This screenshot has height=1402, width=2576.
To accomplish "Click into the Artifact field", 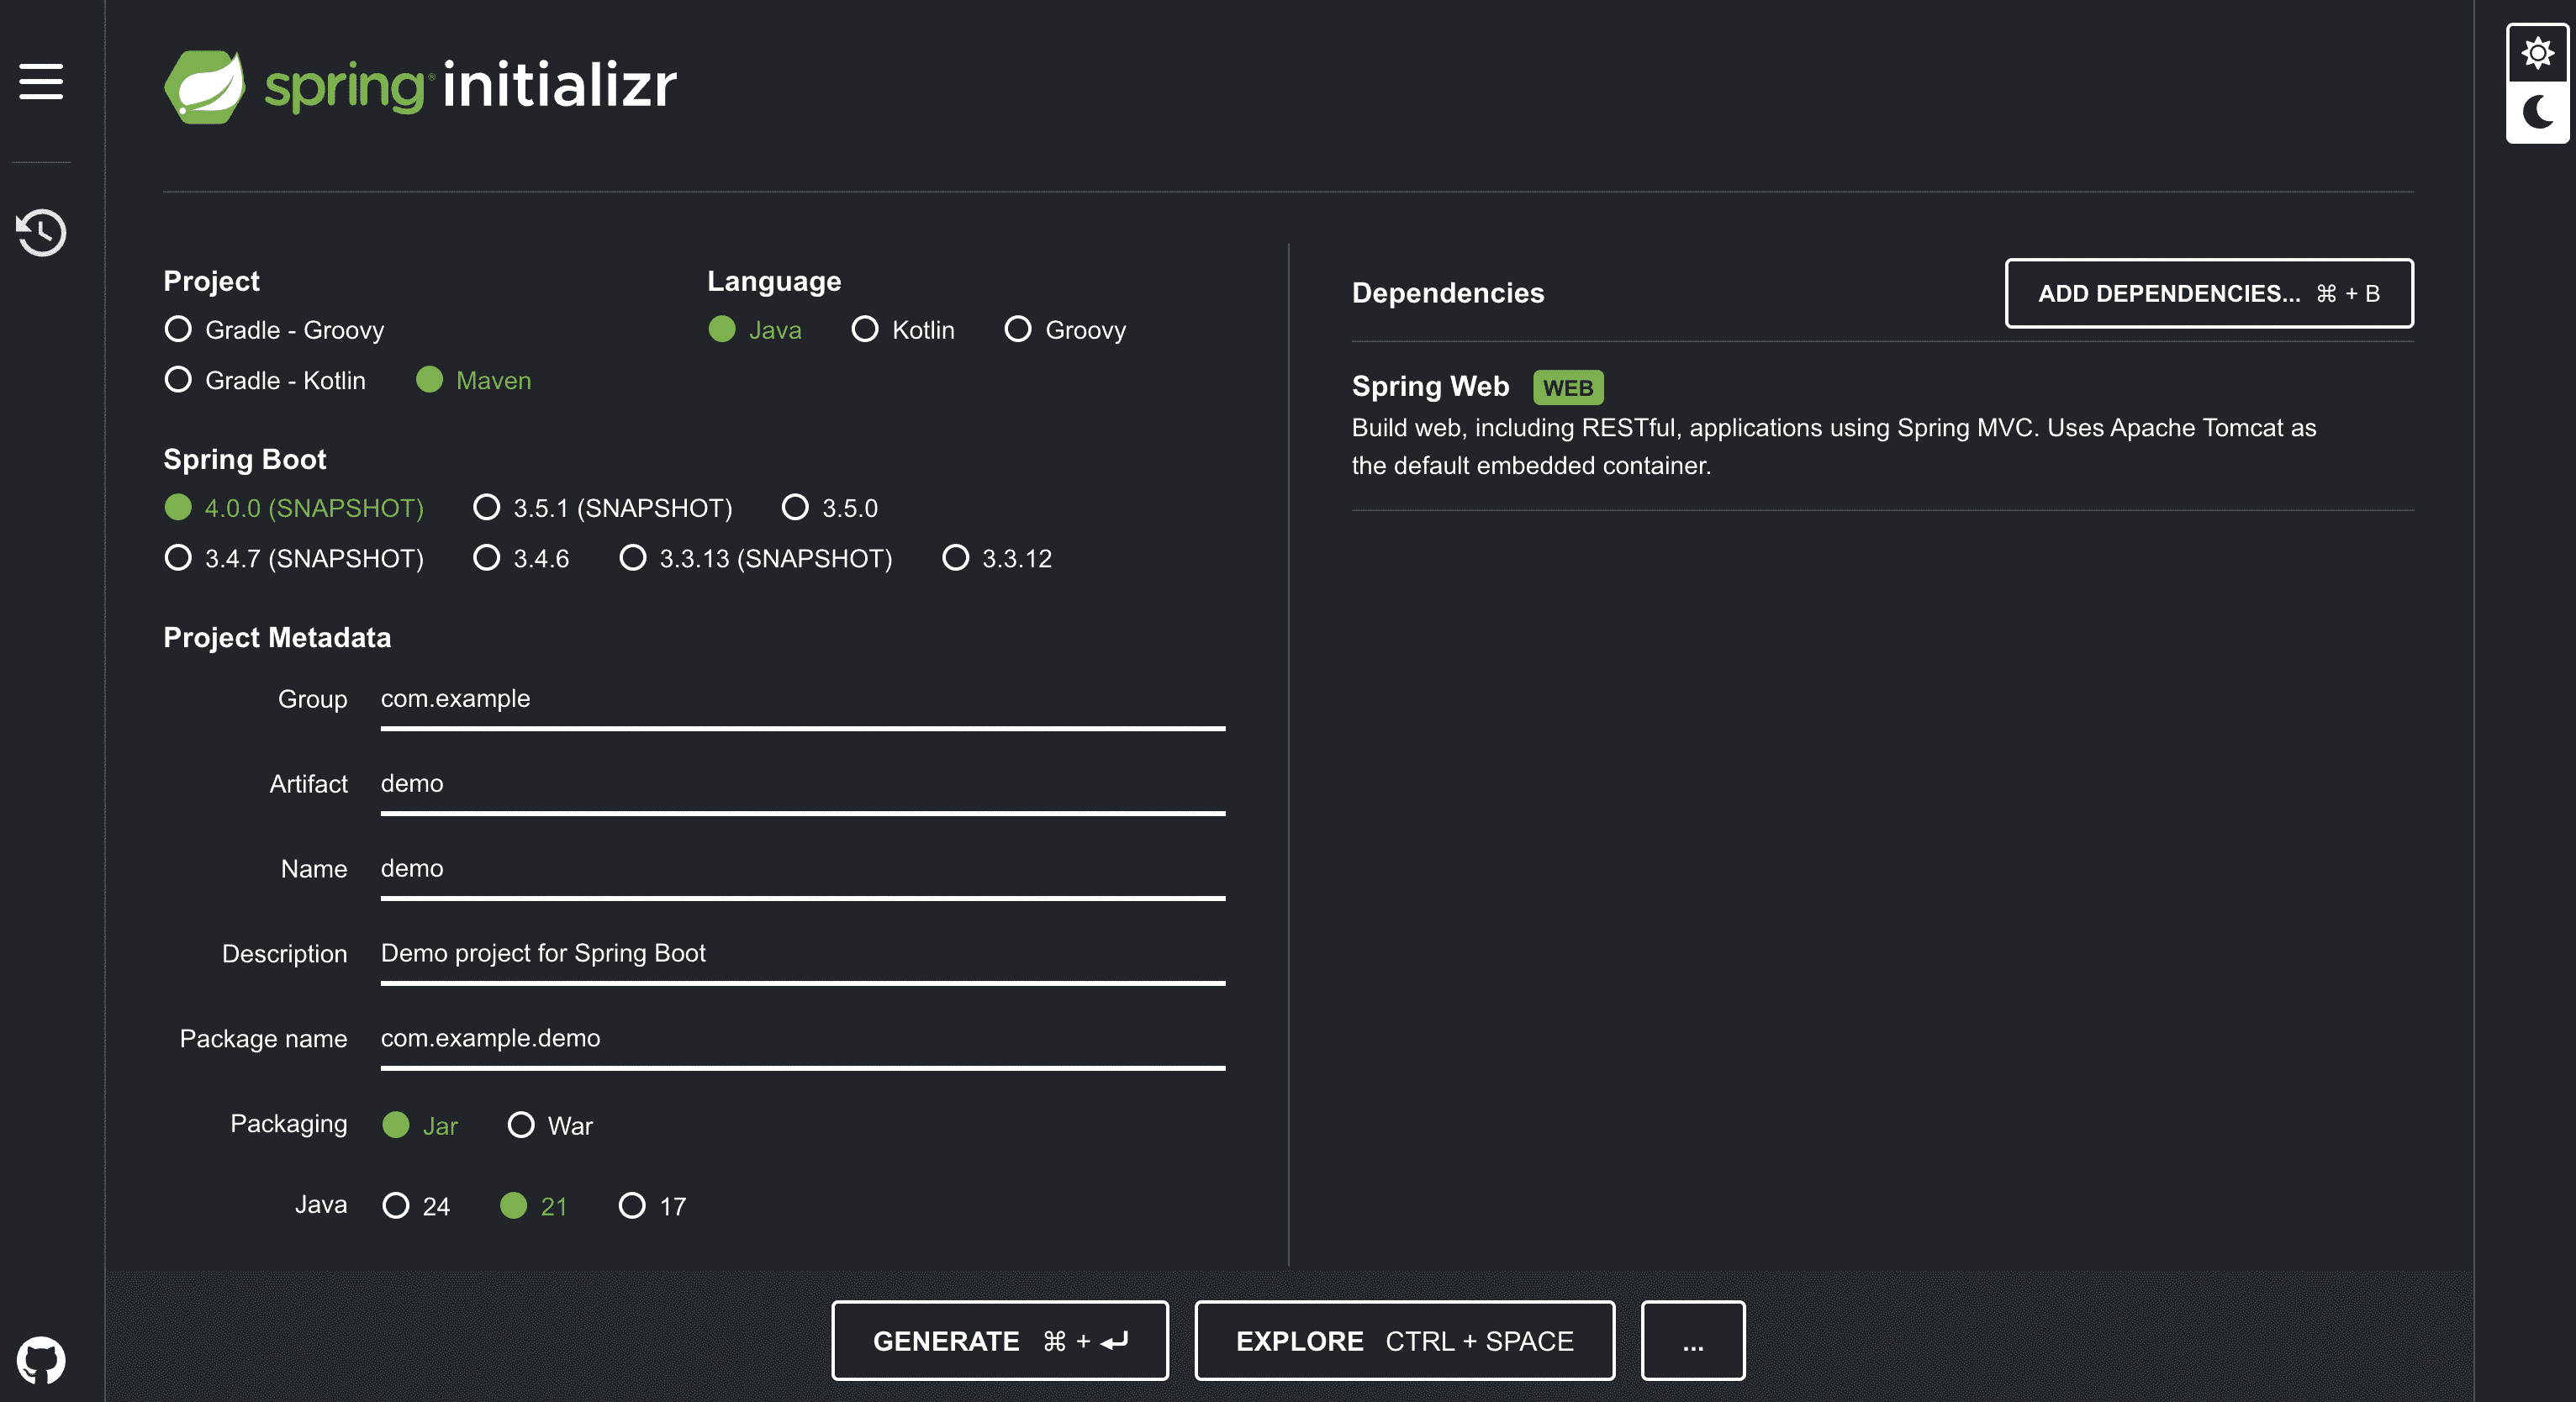I will [802, 784].
